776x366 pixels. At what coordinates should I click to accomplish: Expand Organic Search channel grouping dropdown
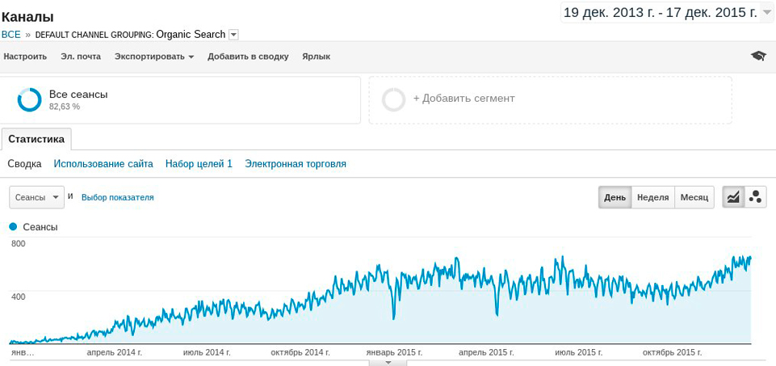click(x=233, y=35)
